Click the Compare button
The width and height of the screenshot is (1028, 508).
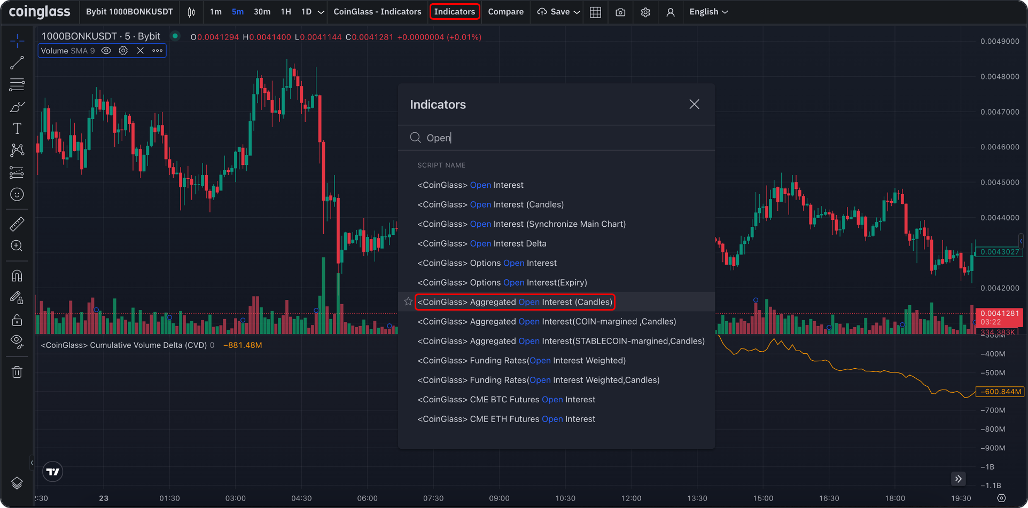coord(505,12)
